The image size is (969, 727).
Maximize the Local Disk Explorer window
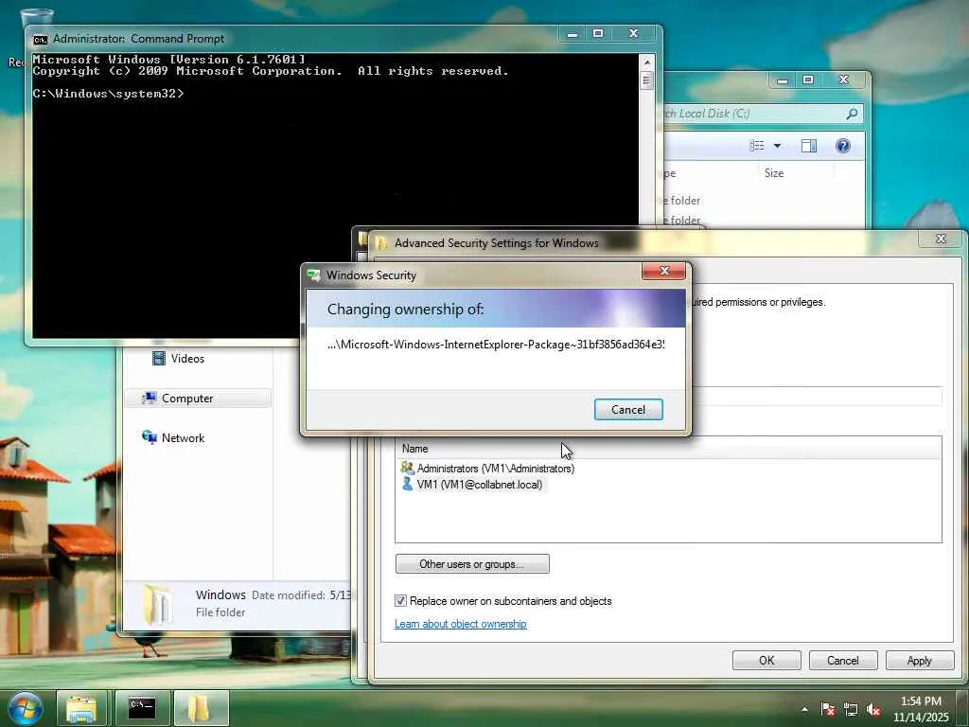point(808,80)
